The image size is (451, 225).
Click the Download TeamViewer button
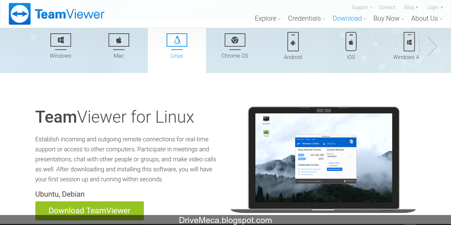[89, 211]
